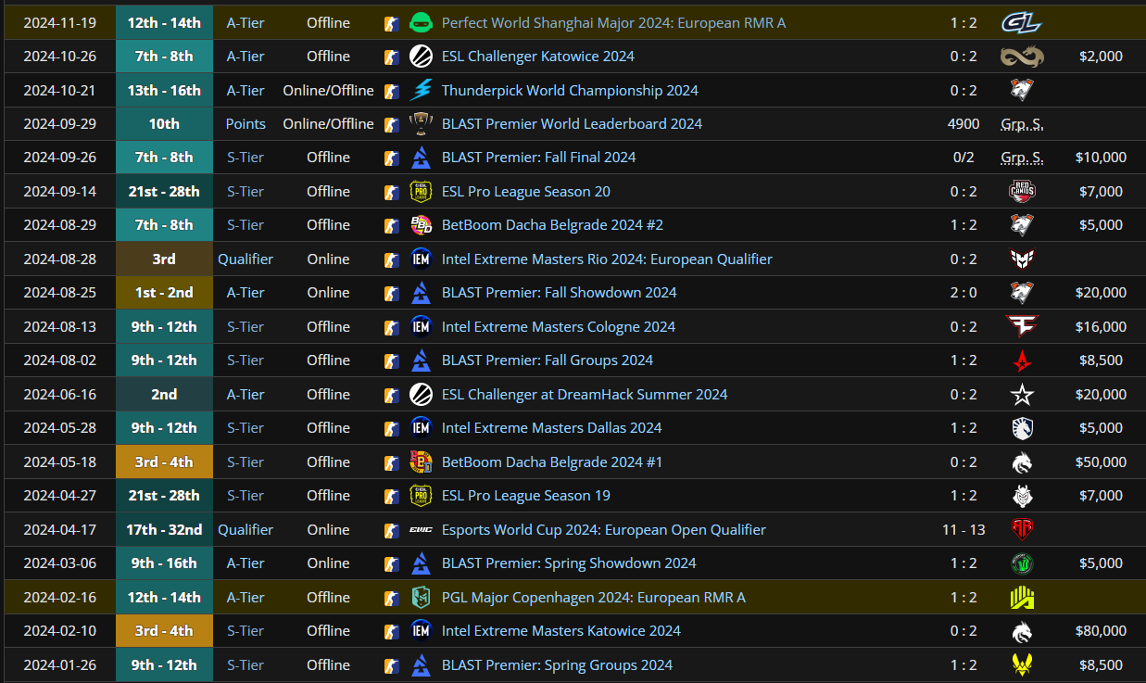This screenshot has width=1146, height=683.
Task: Click the $16,000 prize value
Action: pos(1101,326)
